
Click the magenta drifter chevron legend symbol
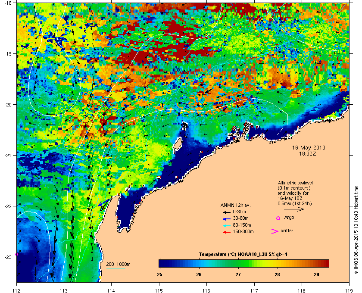(275, 231)
